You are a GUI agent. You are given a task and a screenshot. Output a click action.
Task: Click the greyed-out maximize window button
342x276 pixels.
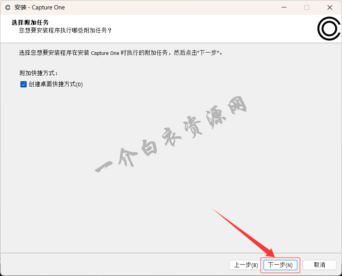[x=307, y=7]
